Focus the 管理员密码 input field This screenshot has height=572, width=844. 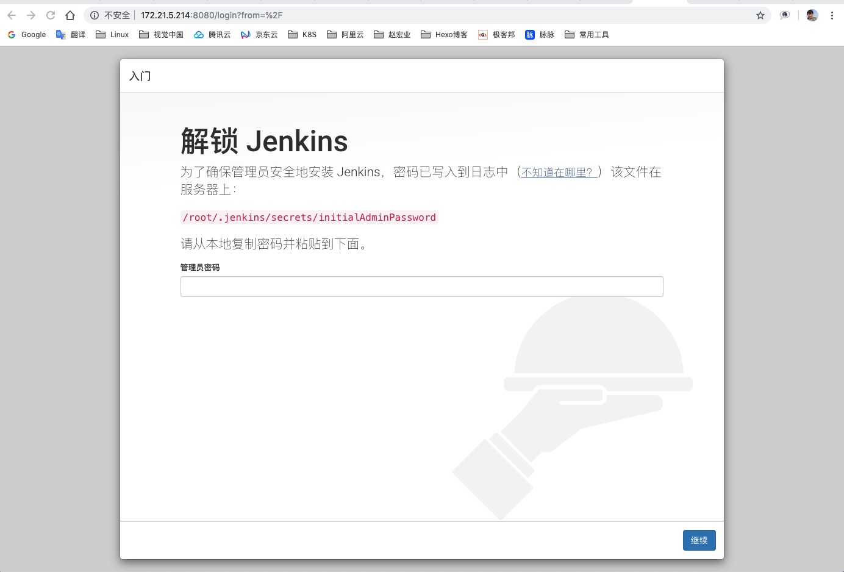tap(422, 287)
